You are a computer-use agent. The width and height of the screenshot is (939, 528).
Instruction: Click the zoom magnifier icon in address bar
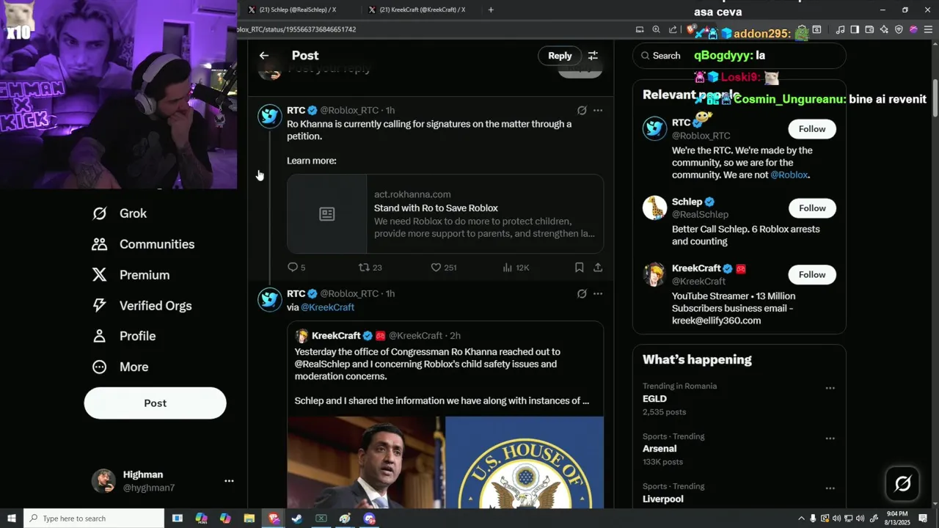(x=657, y=30)
